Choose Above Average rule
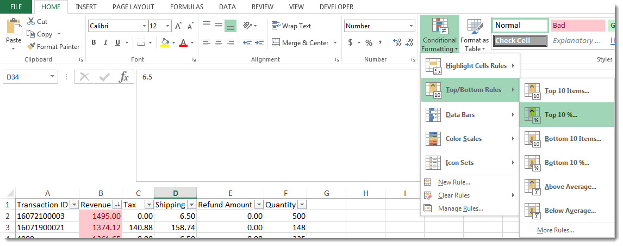Screen dimensions: 623x246 point(566,186)
